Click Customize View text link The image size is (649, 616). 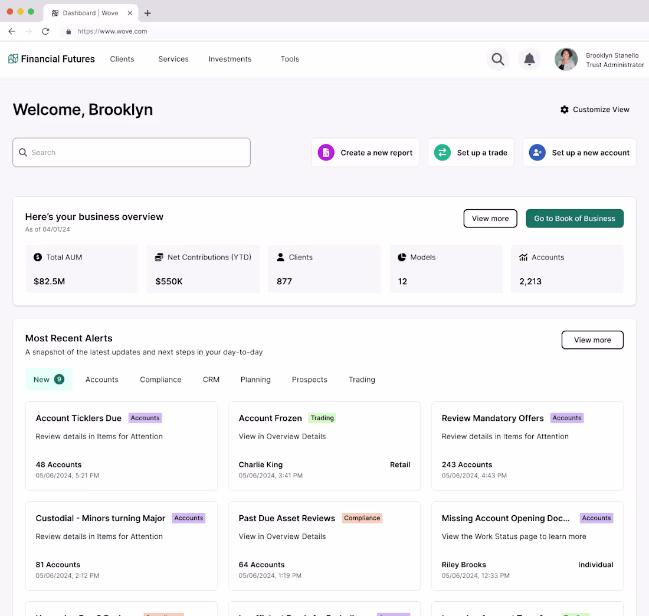[601, 110]
